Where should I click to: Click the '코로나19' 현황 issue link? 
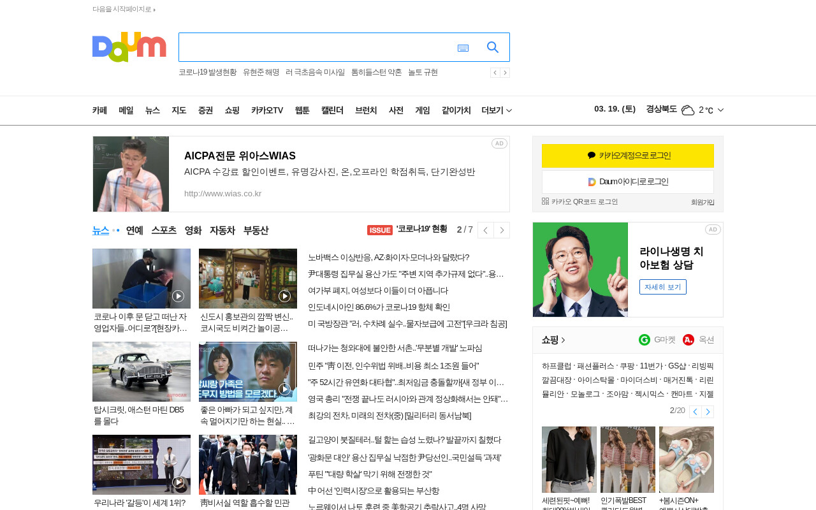coord(421,229)
